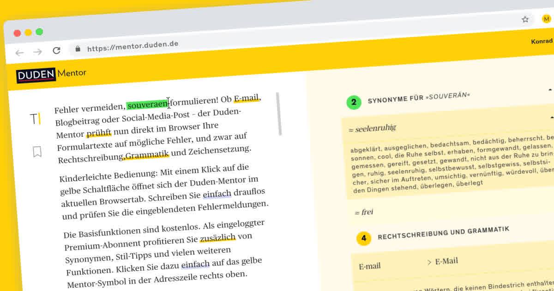Open the Konrad user menu
The height and width of the screenshot is (291, 554).
542,41
